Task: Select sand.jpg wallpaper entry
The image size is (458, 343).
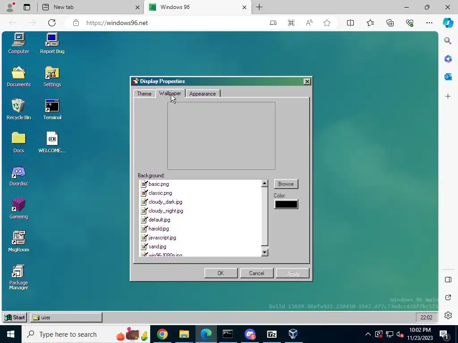Action: pos(200,247)
